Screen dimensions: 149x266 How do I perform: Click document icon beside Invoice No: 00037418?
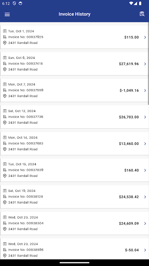coord(5,64)
